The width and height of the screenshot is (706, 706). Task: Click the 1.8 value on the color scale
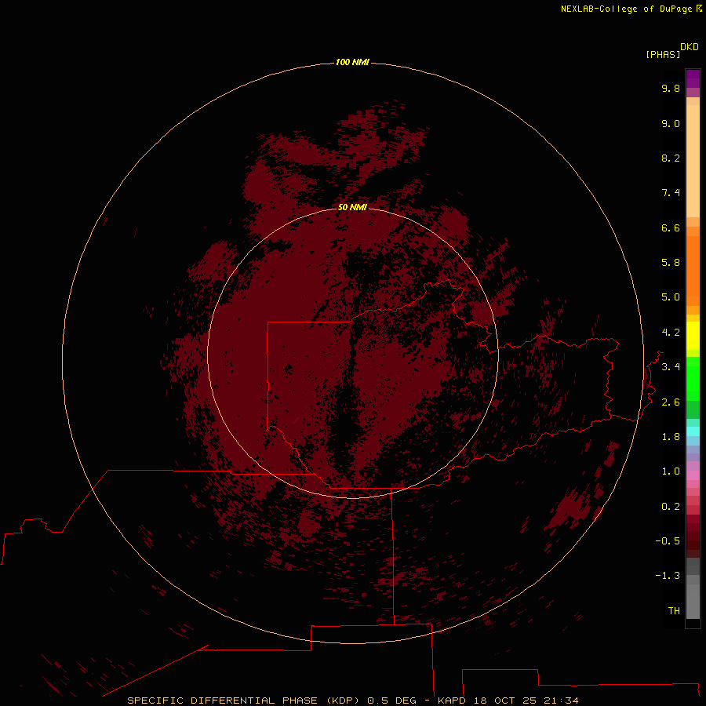click(671, 437)
